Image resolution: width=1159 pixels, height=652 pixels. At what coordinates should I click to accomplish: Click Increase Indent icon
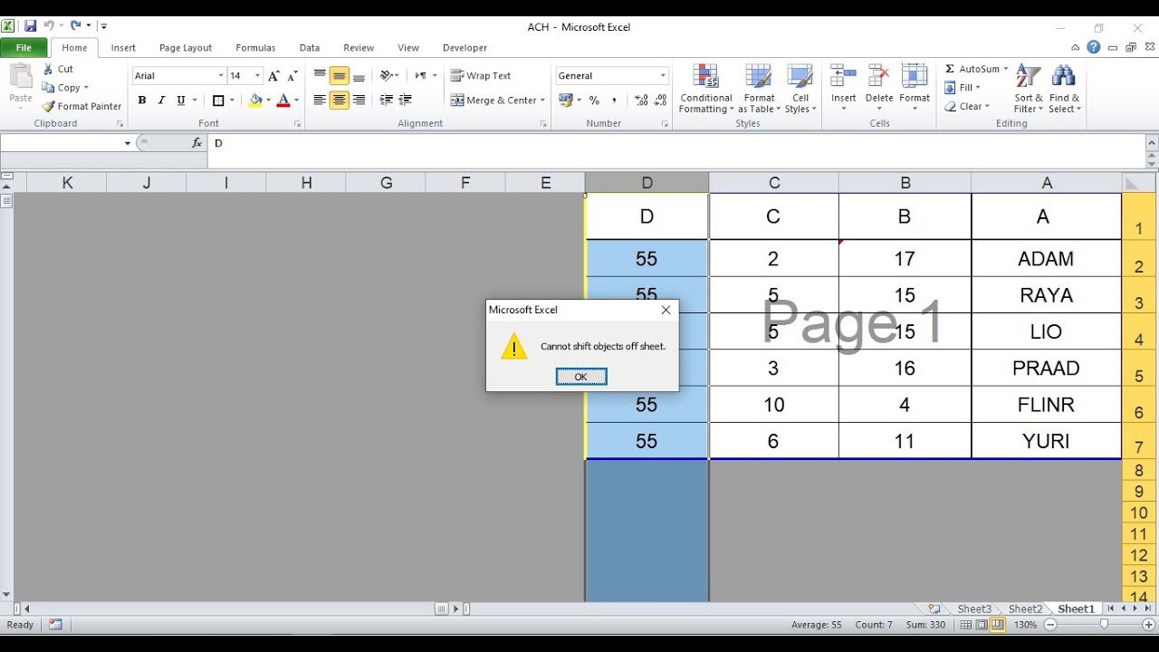[405, 101]
